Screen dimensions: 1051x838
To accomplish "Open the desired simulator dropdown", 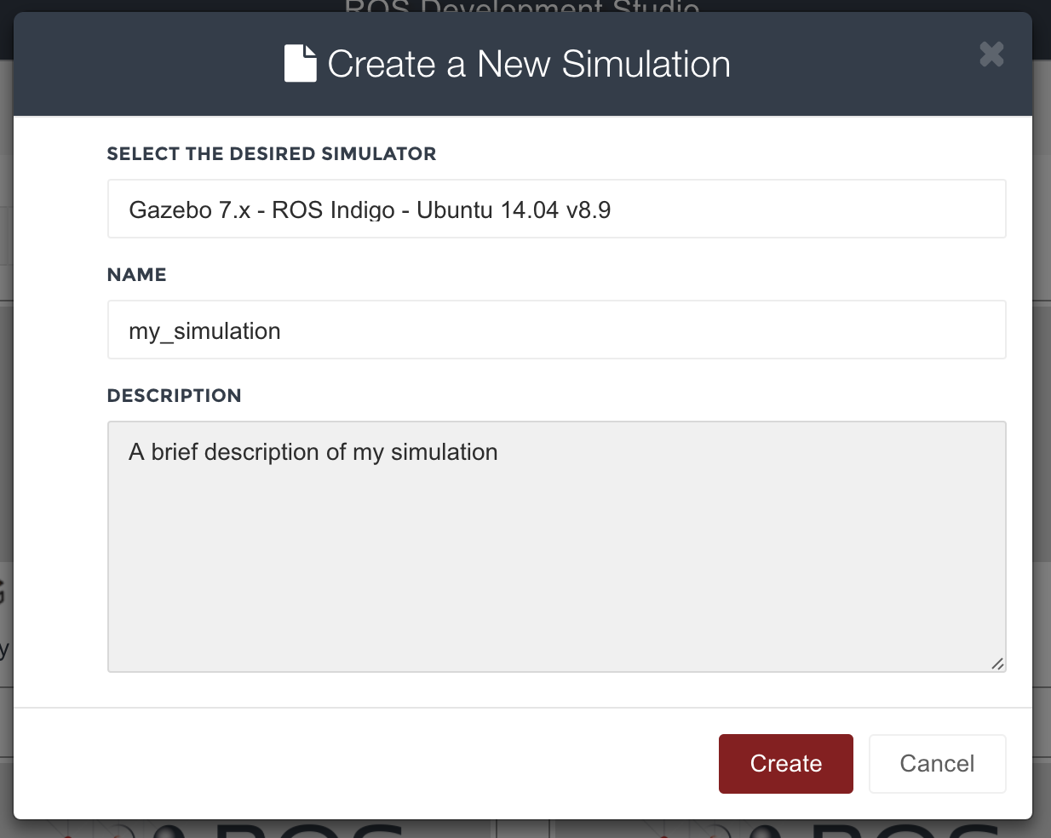I will [x=556, y=209].
